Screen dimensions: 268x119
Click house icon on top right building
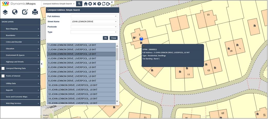click(255, 26)
